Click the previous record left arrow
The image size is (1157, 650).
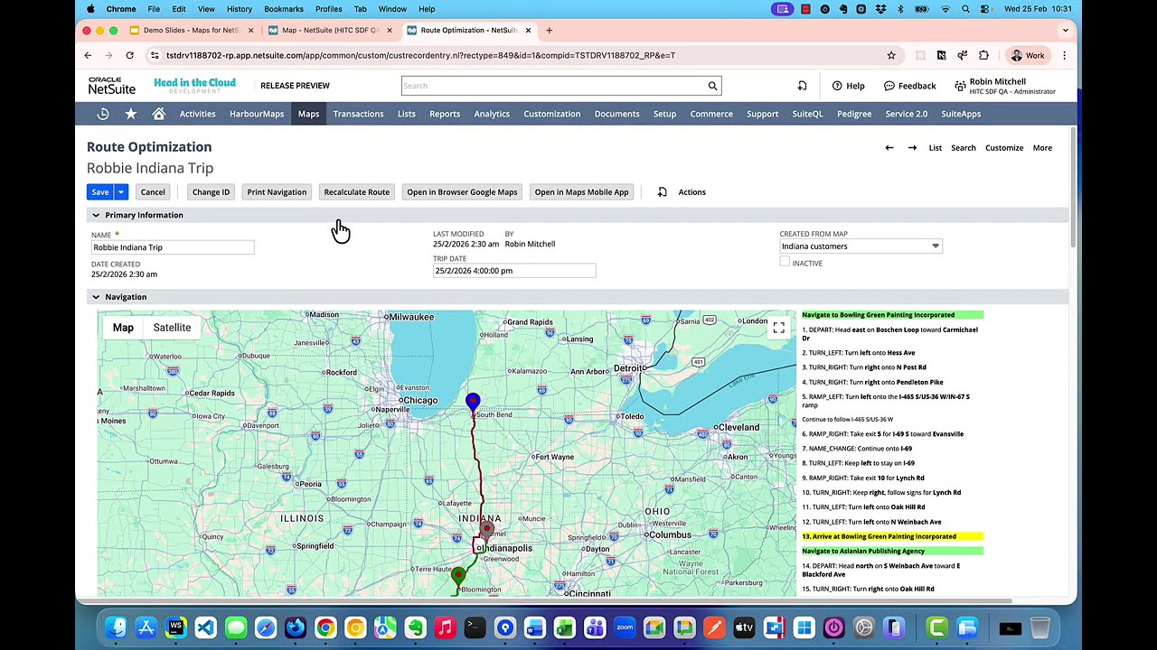tap(889, 148)
